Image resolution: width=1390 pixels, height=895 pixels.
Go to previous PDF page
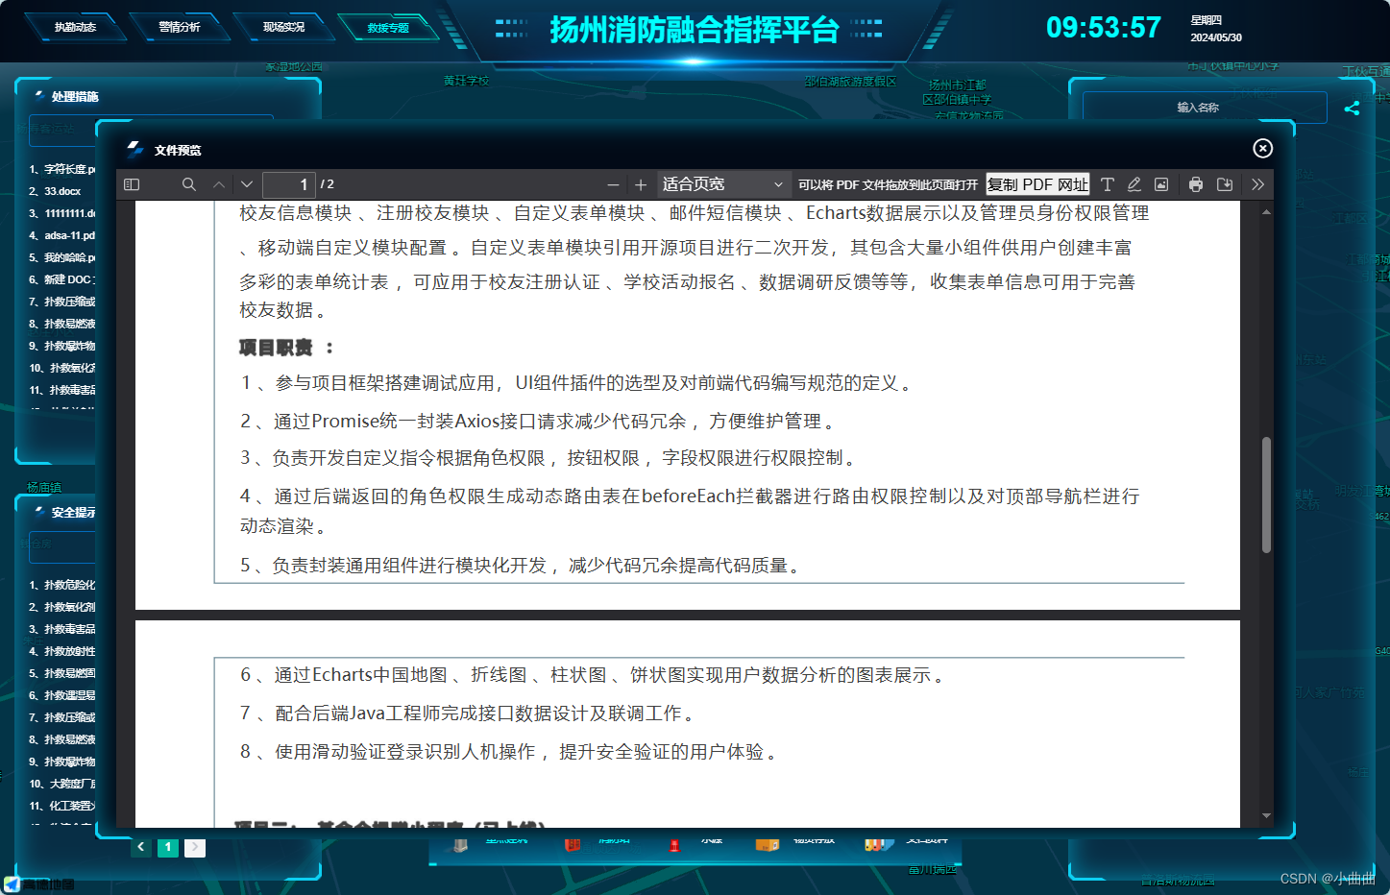(x=219, y=184)
